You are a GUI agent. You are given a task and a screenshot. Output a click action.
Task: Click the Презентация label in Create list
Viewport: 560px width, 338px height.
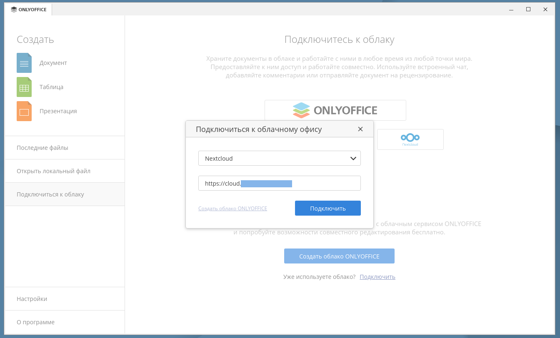(x=58, y=111)
